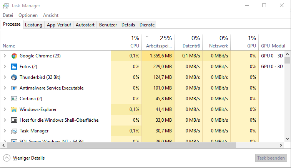Click the horizontal scrollbar right arrow
The height and width of the screenshot is (168, 291).
(x=281, y=145)
